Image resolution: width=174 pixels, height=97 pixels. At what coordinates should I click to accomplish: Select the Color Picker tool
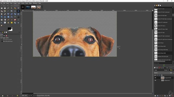tap(8, 11)
